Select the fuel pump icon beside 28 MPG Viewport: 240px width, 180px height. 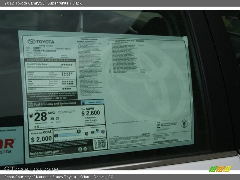click(31, 115)
